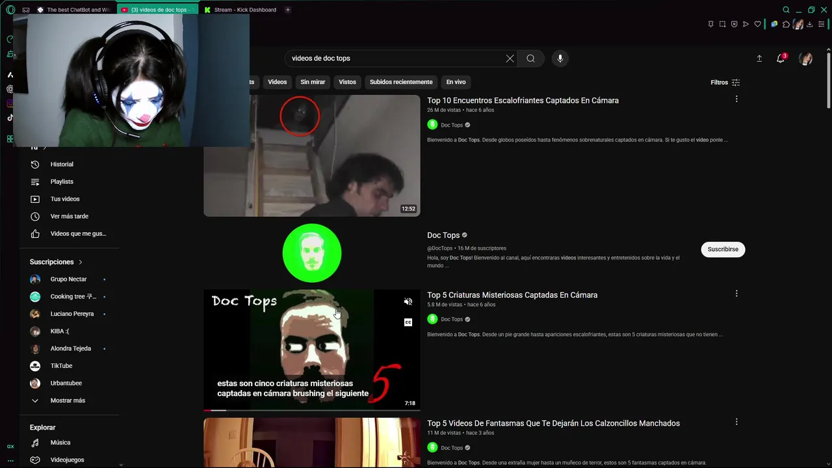Bookmark the page with the heart icon

click(x=757, y=24)
